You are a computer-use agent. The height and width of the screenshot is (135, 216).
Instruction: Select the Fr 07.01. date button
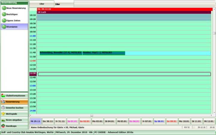147,121
